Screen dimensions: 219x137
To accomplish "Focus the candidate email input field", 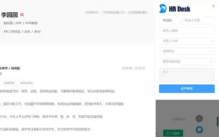I will click(x=187, y=30).
